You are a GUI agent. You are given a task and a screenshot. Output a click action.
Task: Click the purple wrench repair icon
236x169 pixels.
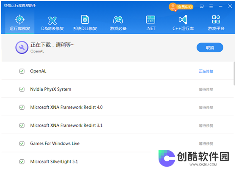coord(22,47)
